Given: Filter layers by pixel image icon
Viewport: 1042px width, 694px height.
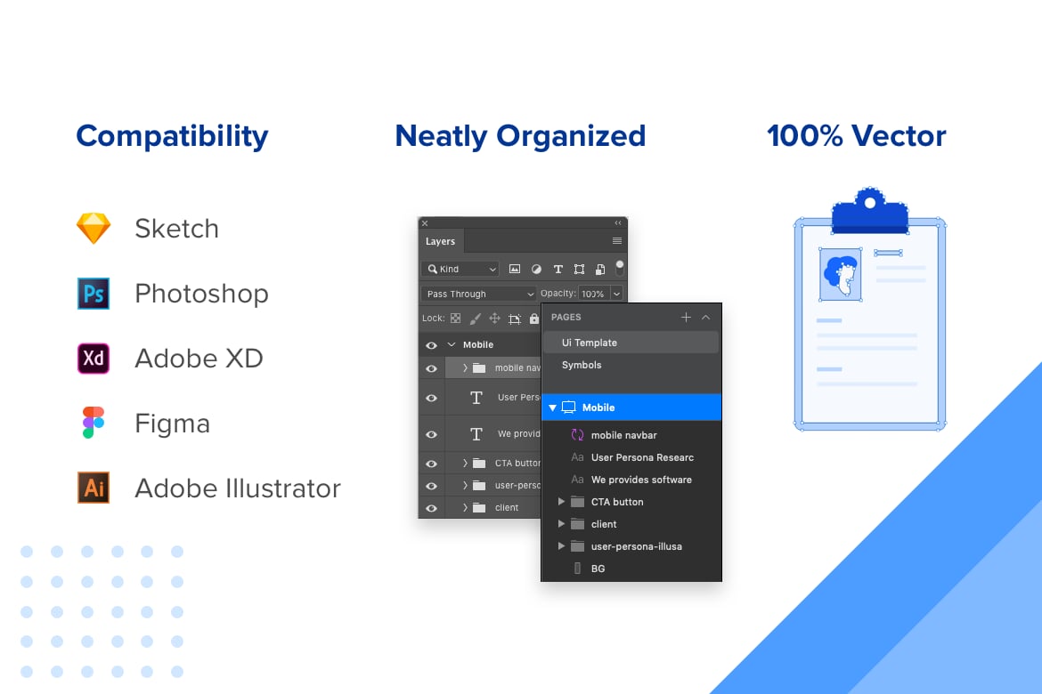Looking at the screenshot, I should (515, 269).
